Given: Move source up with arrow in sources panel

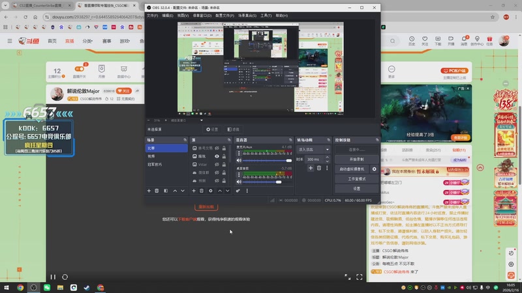Looking at the screenshot, I should [x=220, y=191].
